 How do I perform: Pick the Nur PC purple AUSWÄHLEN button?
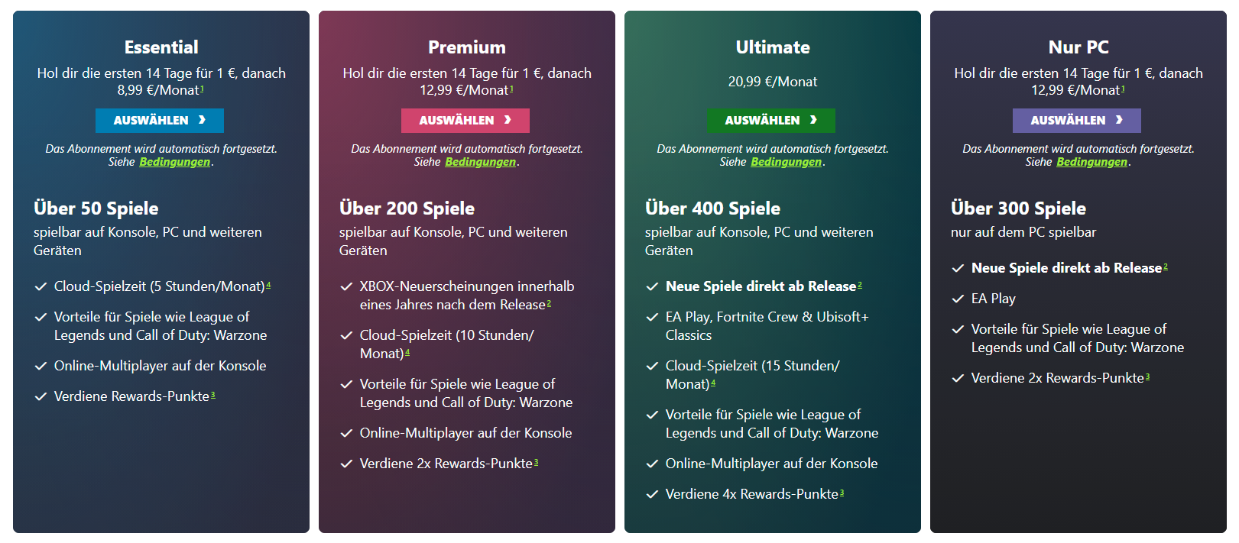[1077, 120]
